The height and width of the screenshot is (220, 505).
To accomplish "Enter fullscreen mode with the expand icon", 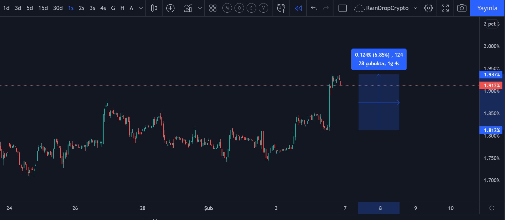I will click(445, 8).
